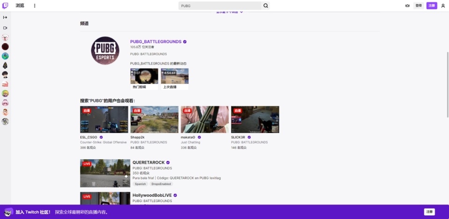Open ESL_CSGO live stream thumbnail

104,119
